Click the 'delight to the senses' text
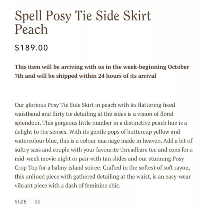 click(x=41, y=132)
